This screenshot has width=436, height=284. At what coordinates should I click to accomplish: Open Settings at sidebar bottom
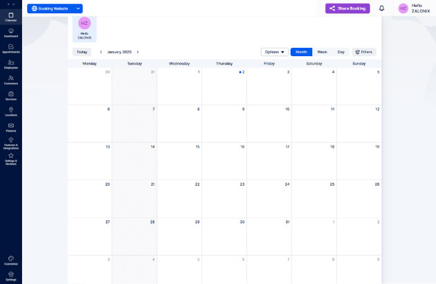(11, 276)
